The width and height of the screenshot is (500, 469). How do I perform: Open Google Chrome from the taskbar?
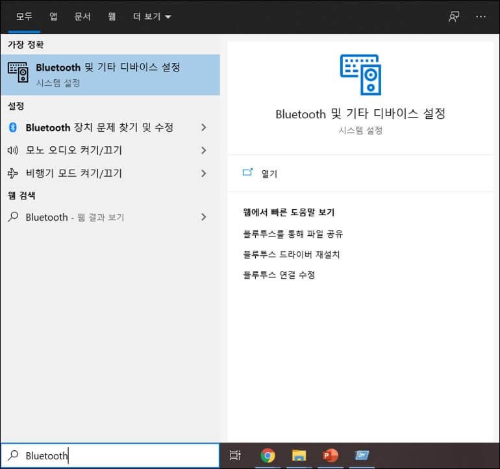[x=268, y=455]
